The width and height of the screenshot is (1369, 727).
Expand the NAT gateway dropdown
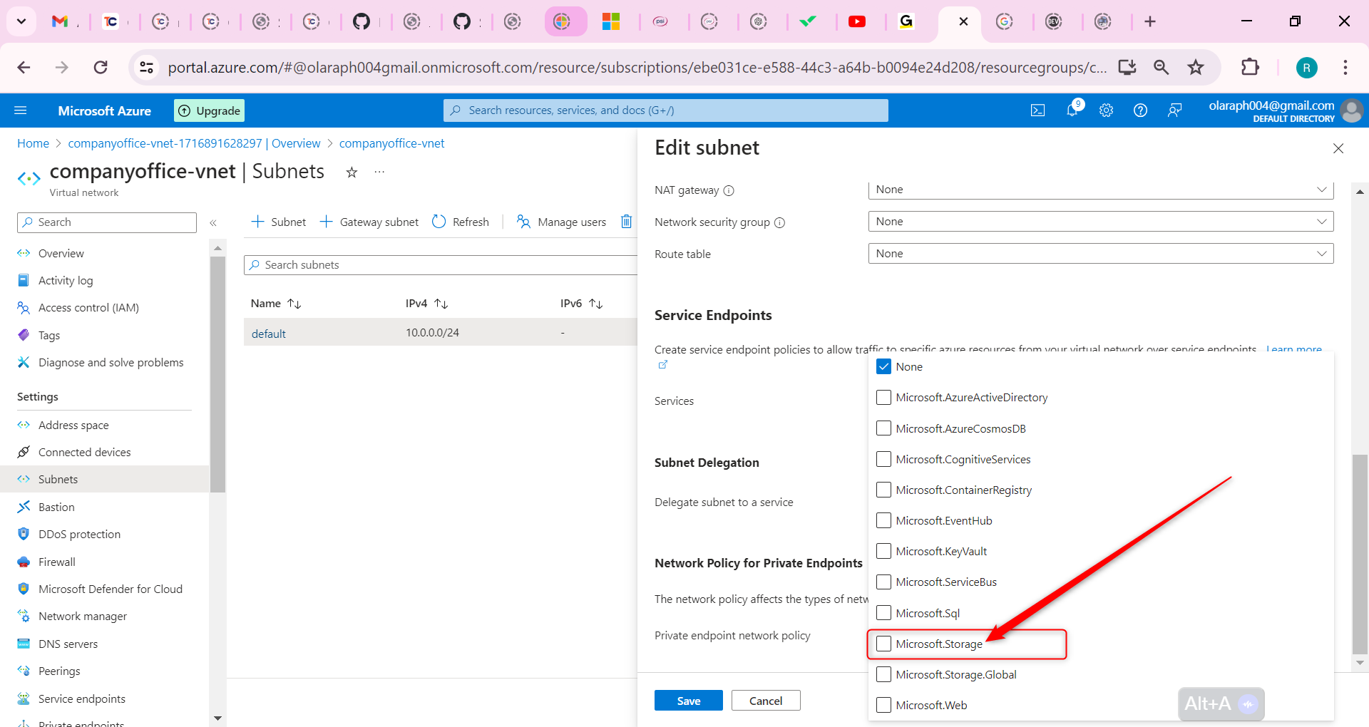pyautogui.click(x=1100, y=190)
